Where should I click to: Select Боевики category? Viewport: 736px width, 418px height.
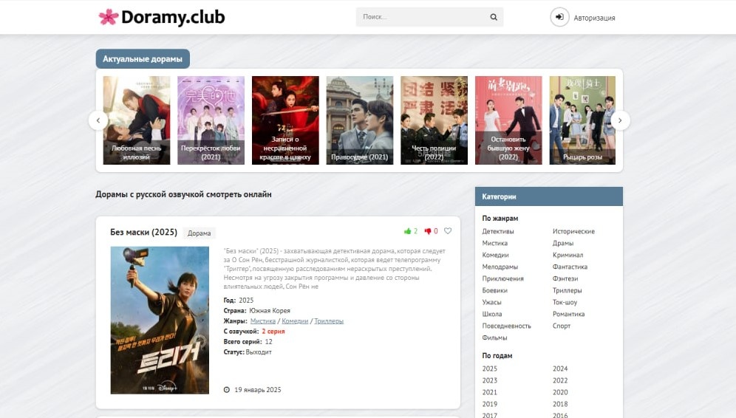pos(495,290)
